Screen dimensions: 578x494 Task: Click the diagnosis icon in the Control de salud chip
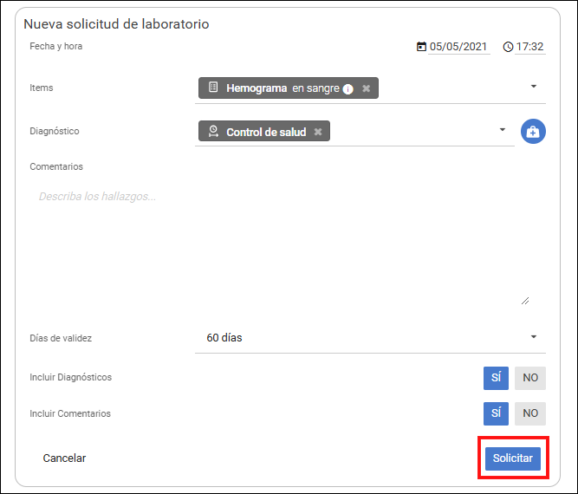tap(213, 131)
